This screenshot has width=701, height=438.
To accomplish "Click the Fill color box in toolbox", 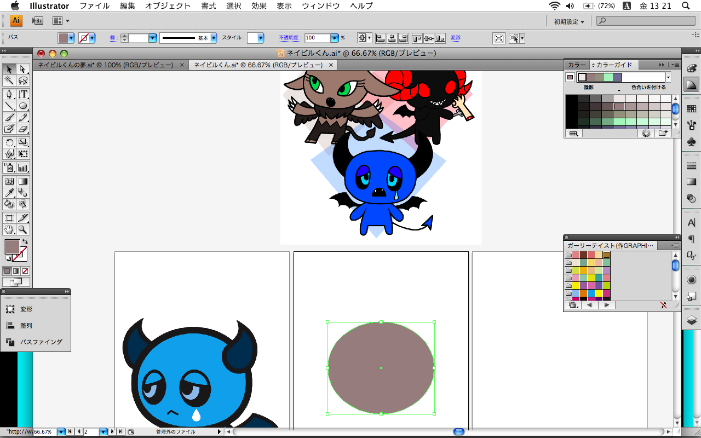I will pyautogui.click(x=12, y=246).
